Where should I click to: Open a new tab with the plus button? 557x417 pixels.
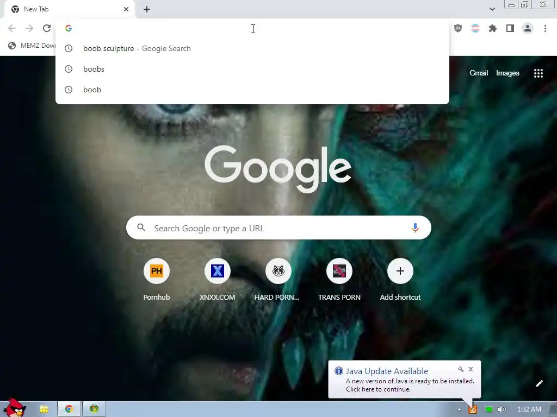click(x=147, y=9)
